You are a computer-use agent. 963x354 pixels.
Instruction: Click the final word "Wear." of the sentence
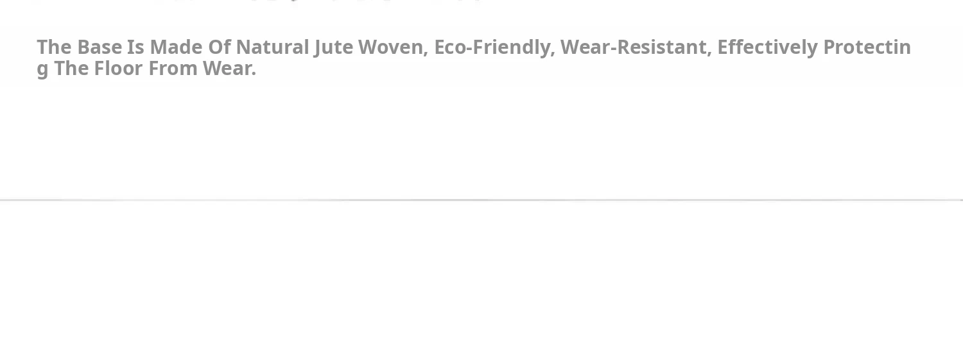pyautogui.click(x=229, y=69)
